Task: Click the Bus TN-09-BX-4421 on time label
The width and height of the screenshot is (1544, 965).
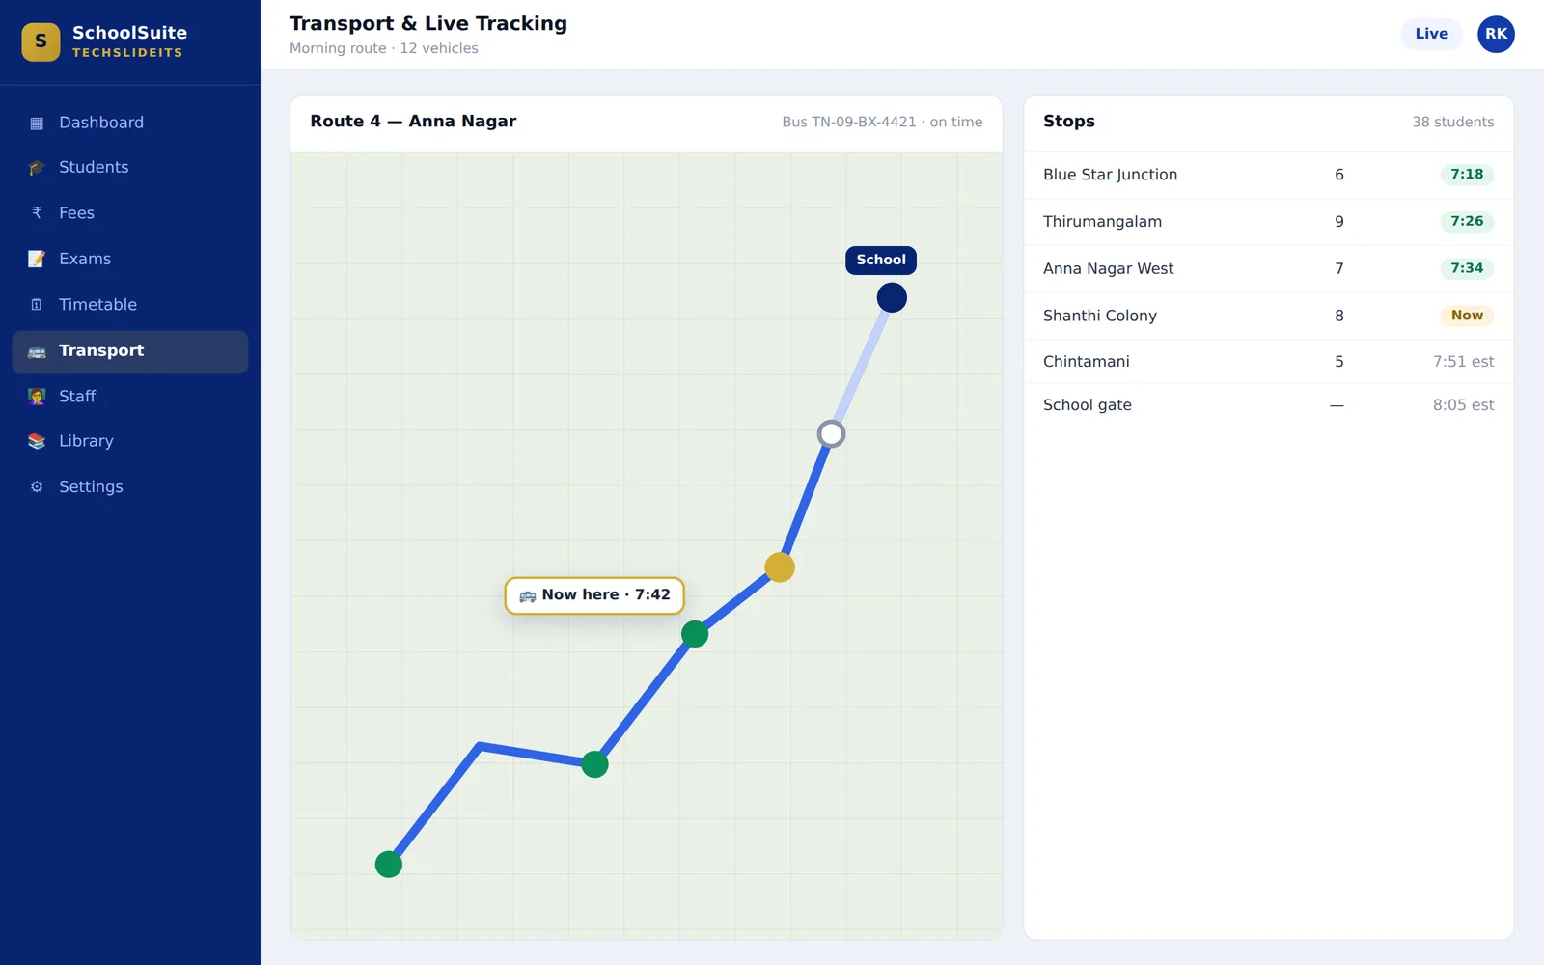Action: click(x=882, y=123)
